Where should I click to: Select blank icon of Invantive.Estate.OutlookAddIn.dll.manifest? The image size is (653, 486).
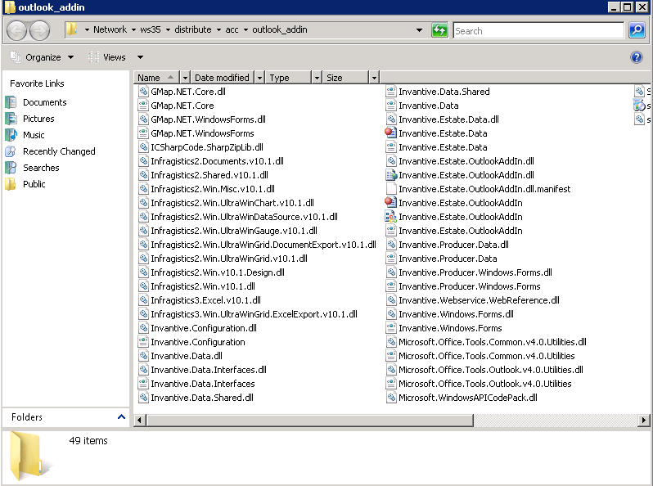point(391,189)
